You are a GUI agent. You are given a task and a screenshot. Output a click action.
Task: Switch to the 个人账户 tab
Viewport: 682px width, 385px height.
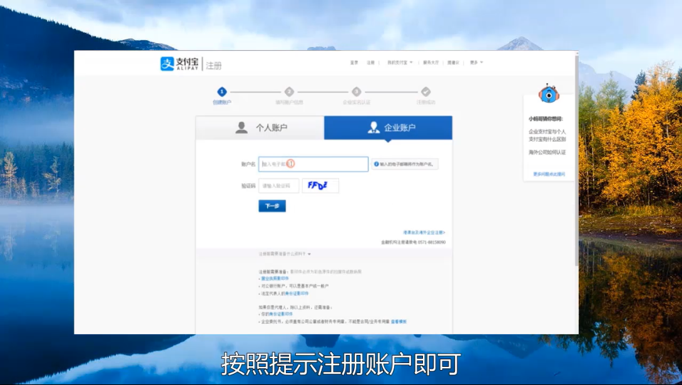[x=260, y=128]
